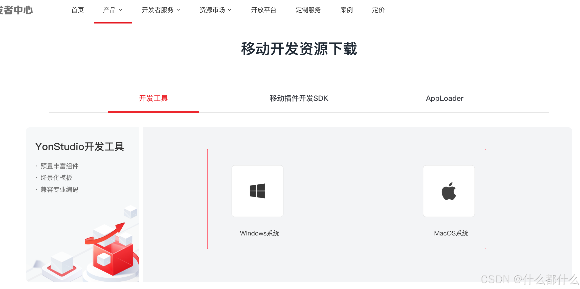Click the 移动开发资源下载 page title
Screen dimensions: 580x289
coord(299,49)
